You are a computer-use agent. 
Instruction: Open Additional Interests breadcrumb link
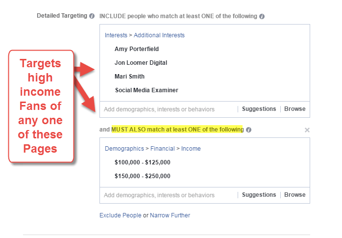[x=159, y=35]
